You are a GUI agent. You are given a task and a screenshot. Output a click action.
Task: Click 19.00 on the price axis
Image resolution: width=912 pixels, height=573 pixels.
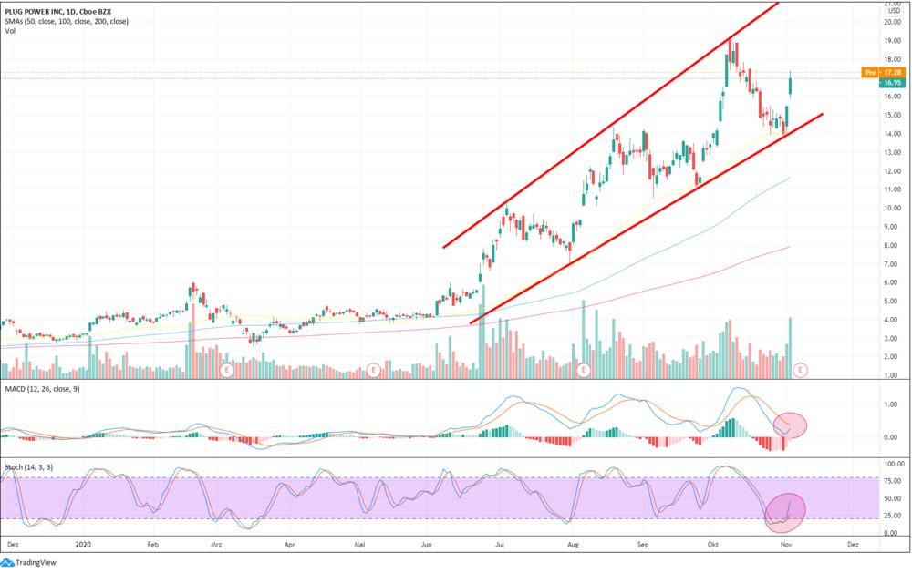(x=892, y=41)
